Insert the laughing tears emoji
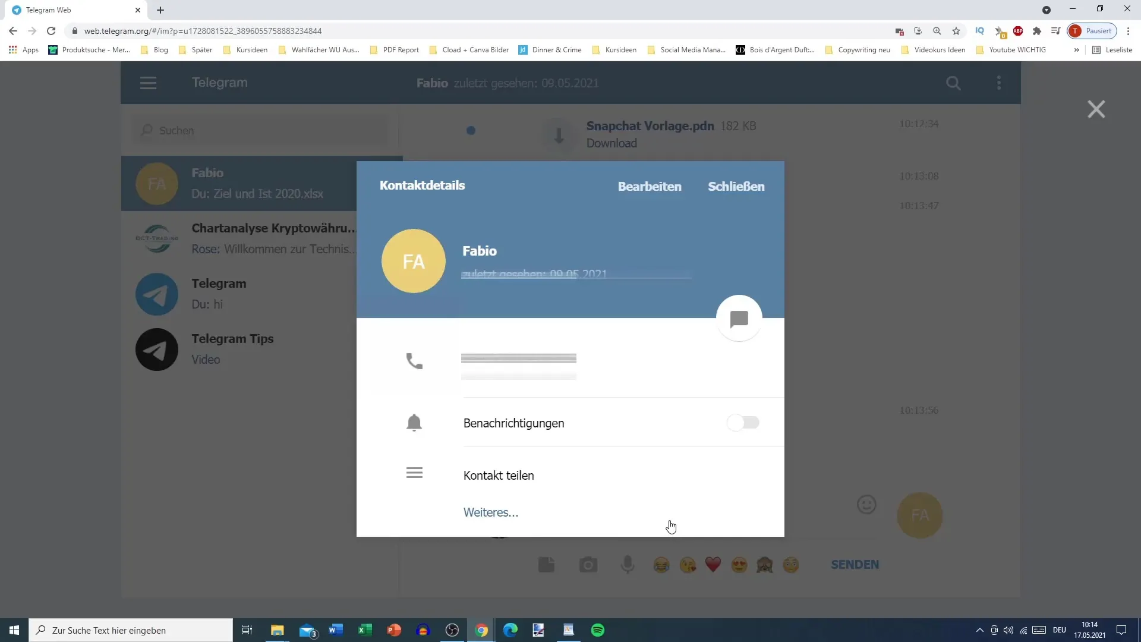The height and width of the screenshot is (642, 1141). pyautogui.click(x=661, y=565)
